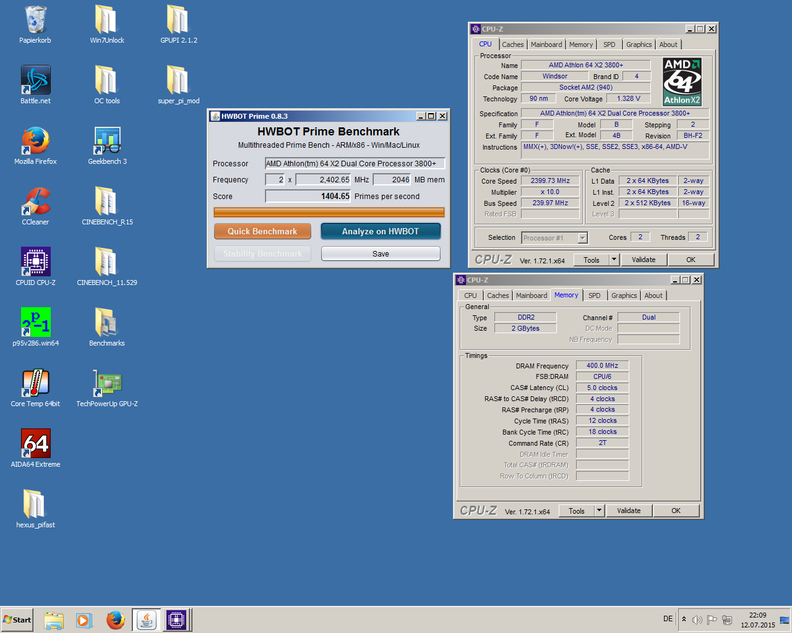Viewport: 792px width, 633px height.
Task: Open the Start menu
Action: point(17,620)
